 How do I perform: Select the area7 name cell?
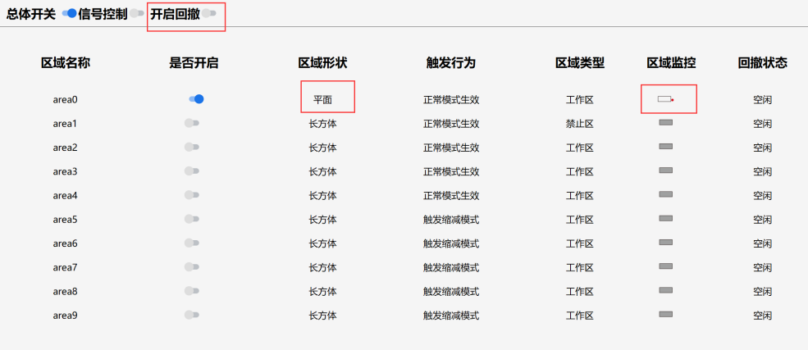65,267
